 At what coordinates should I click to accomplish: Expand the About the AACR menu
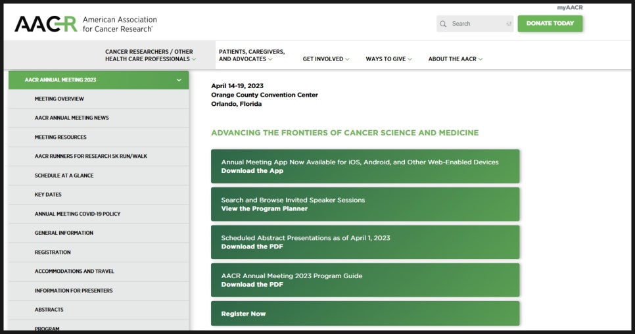point(456,59)
